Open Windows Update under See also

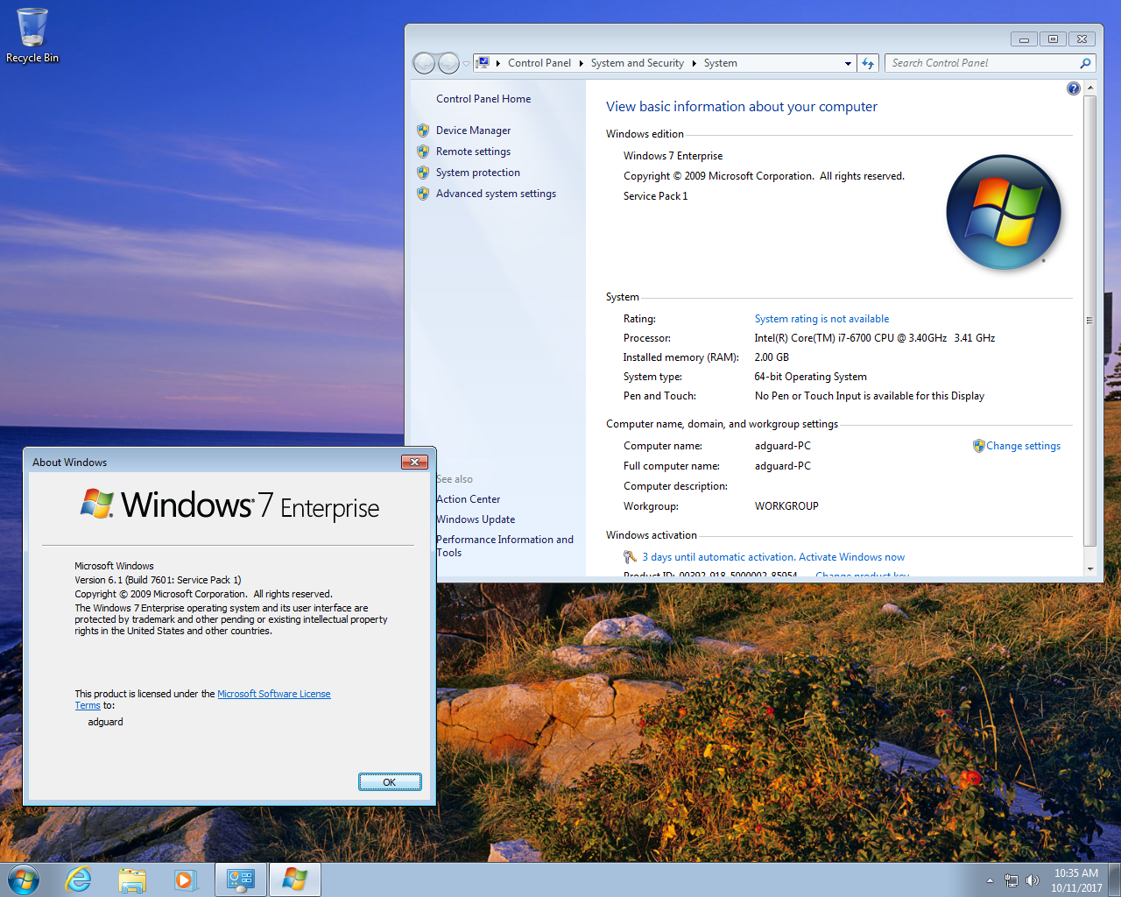(476, 519)
